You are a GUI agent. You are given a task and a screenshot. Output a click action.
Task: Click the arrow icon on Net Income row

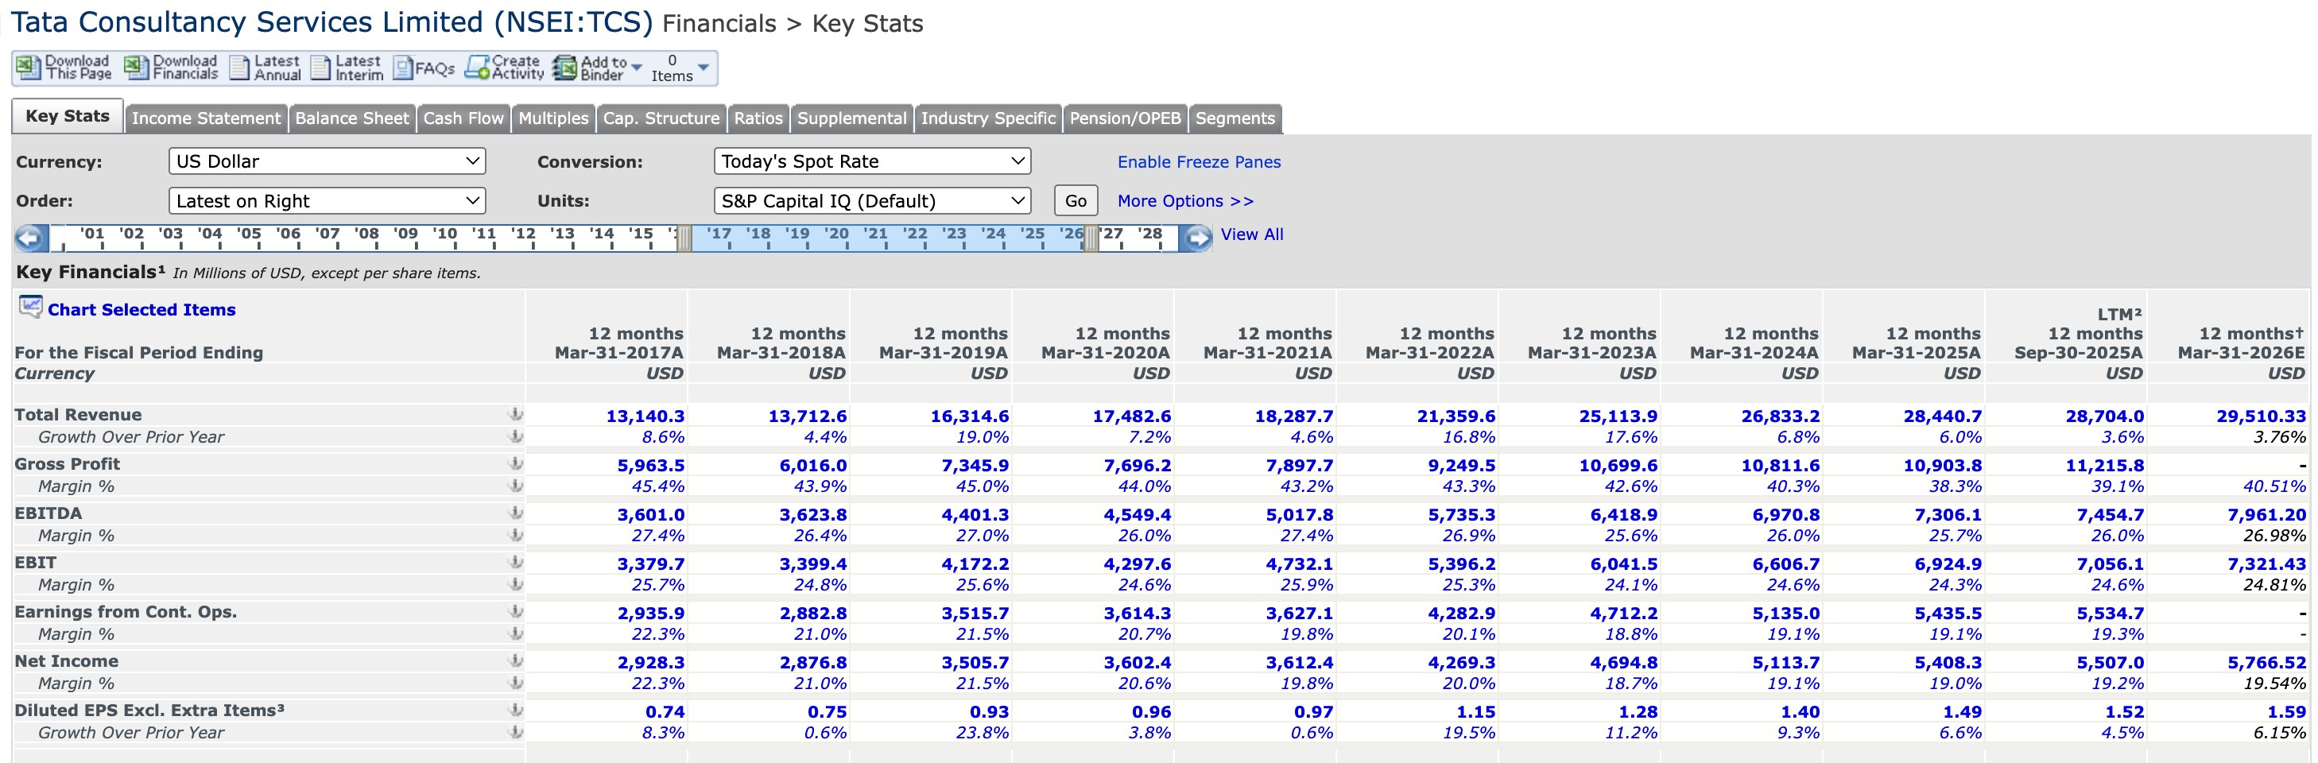tap(516, 661)
